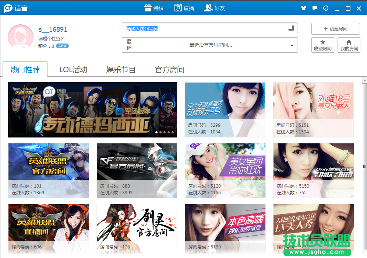Click the scrollbar up arrow
This screenshot has height=258, width=367.
[365, 80]
